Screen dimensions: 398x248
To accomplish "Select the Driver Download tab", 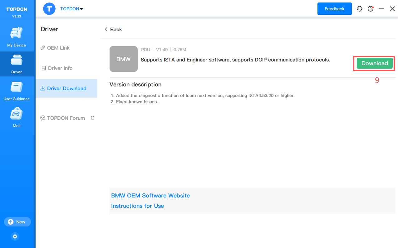I will [66, 88].
